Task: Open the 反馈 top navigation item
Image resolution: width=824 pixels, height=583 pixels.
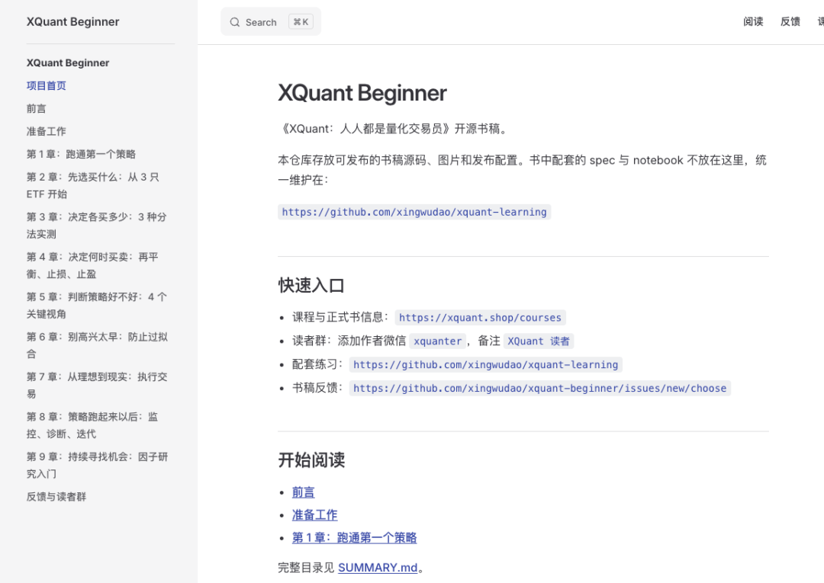Action: 790,21
